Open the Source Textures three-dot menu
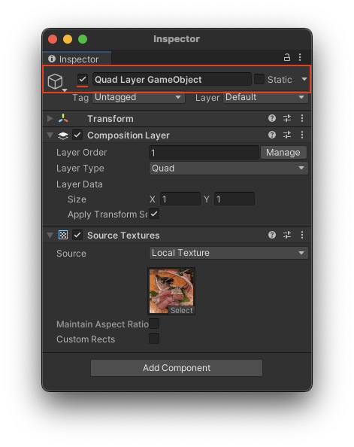This screenshot has width=354, height=447. click(302, 235)
